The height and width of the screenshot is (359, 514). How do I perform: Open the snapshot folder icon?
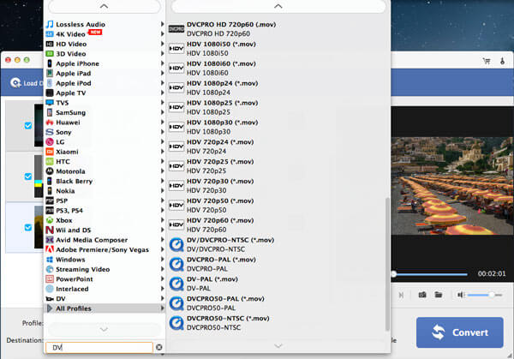[x=439, y=295]
